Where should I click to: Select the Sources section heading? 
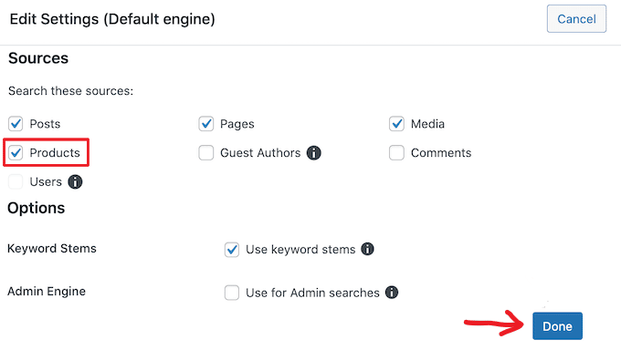[x=38, y=58]
